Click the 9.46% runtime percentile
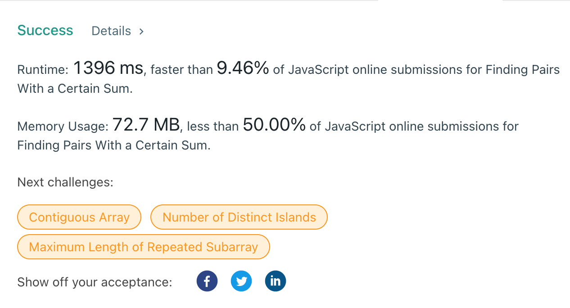The height and width of the screenshot is (308, 570). (x=243, y=68)
